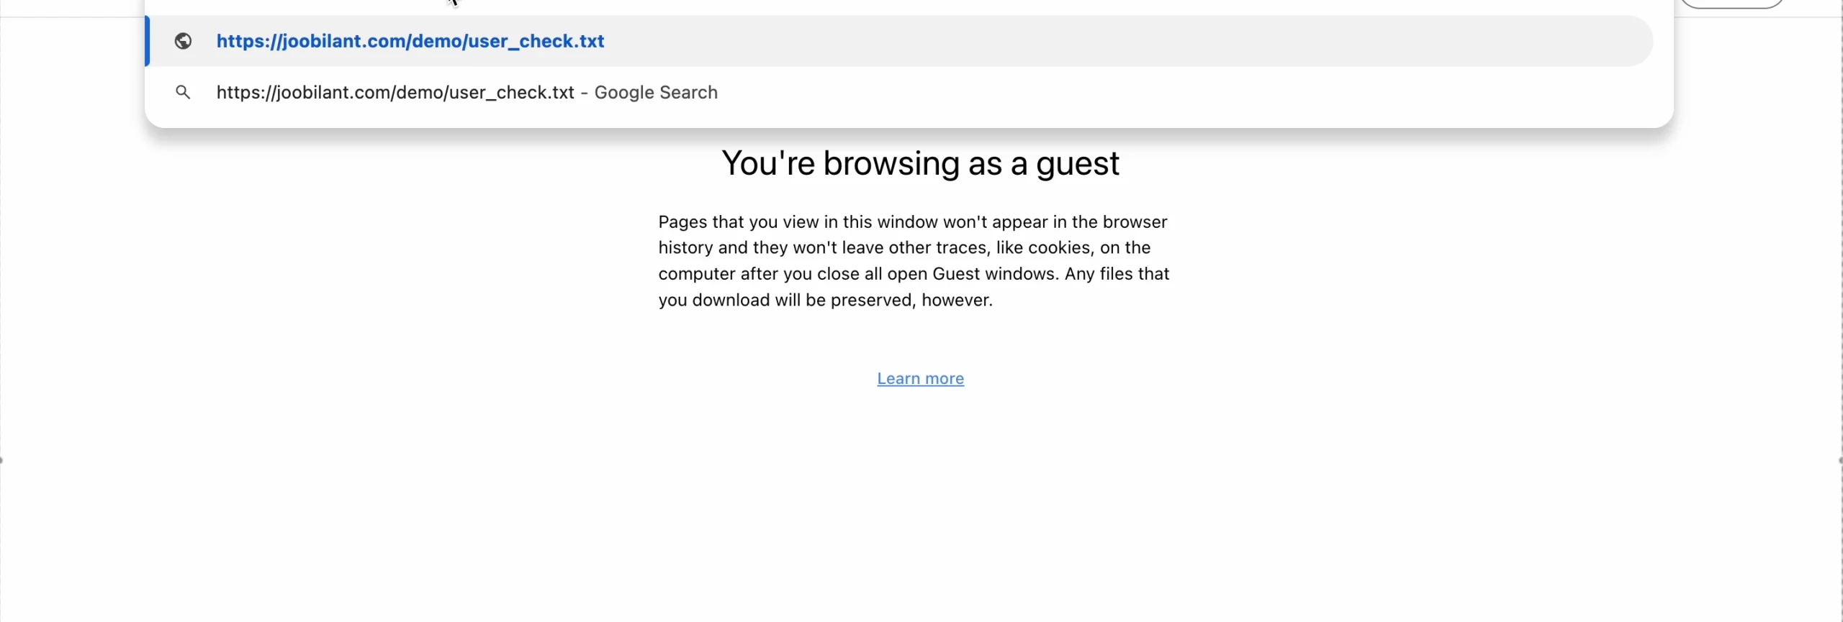Click the "you download will be preserved" line
Image resolution: width=1843 pixels, height=622 pixels.
point(825,300)
